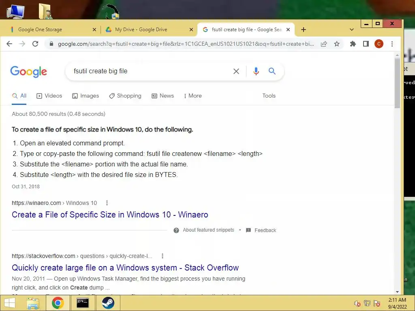The image size is (415, 311).
Task: Open the Windows Start button
Action: (10, 303)
